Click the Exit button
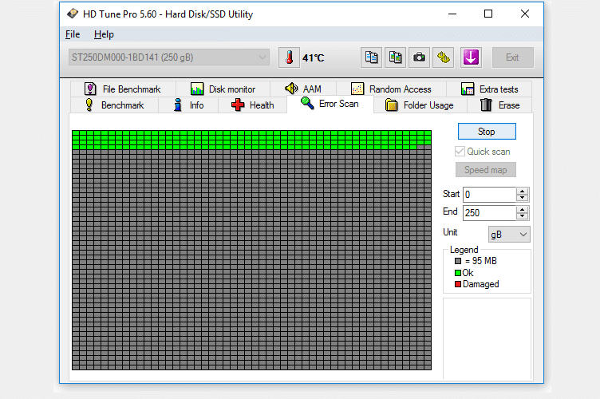600x399 pixels. [x=513, y=57]
